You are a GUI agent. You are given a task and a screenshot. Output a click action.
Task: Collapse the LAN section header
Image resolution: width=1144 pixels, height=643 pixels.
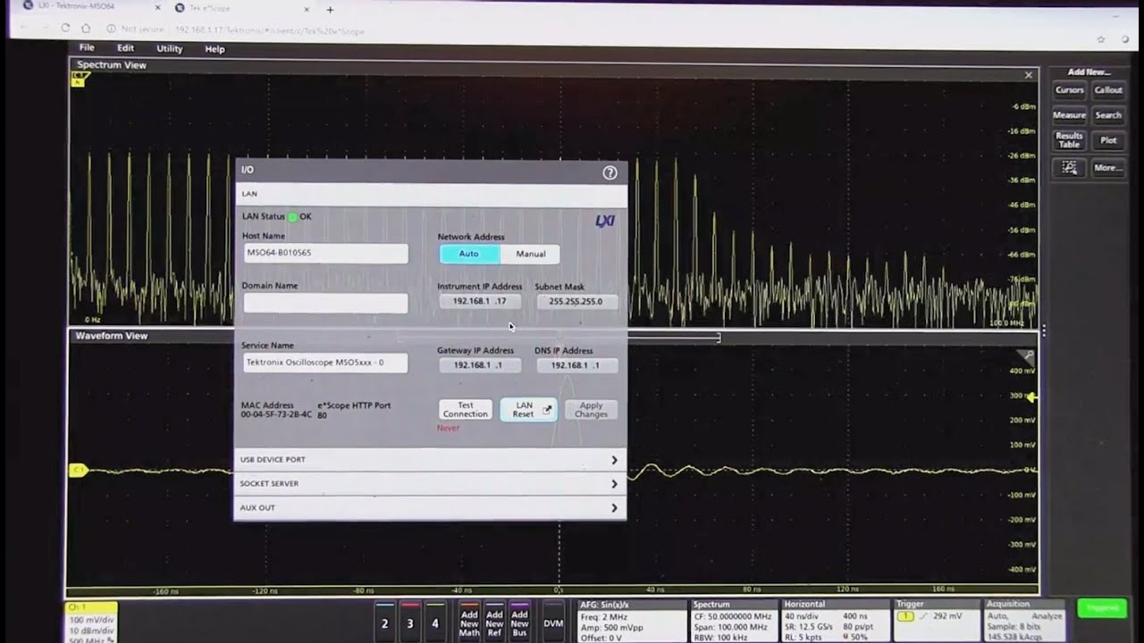coord(431,194)
